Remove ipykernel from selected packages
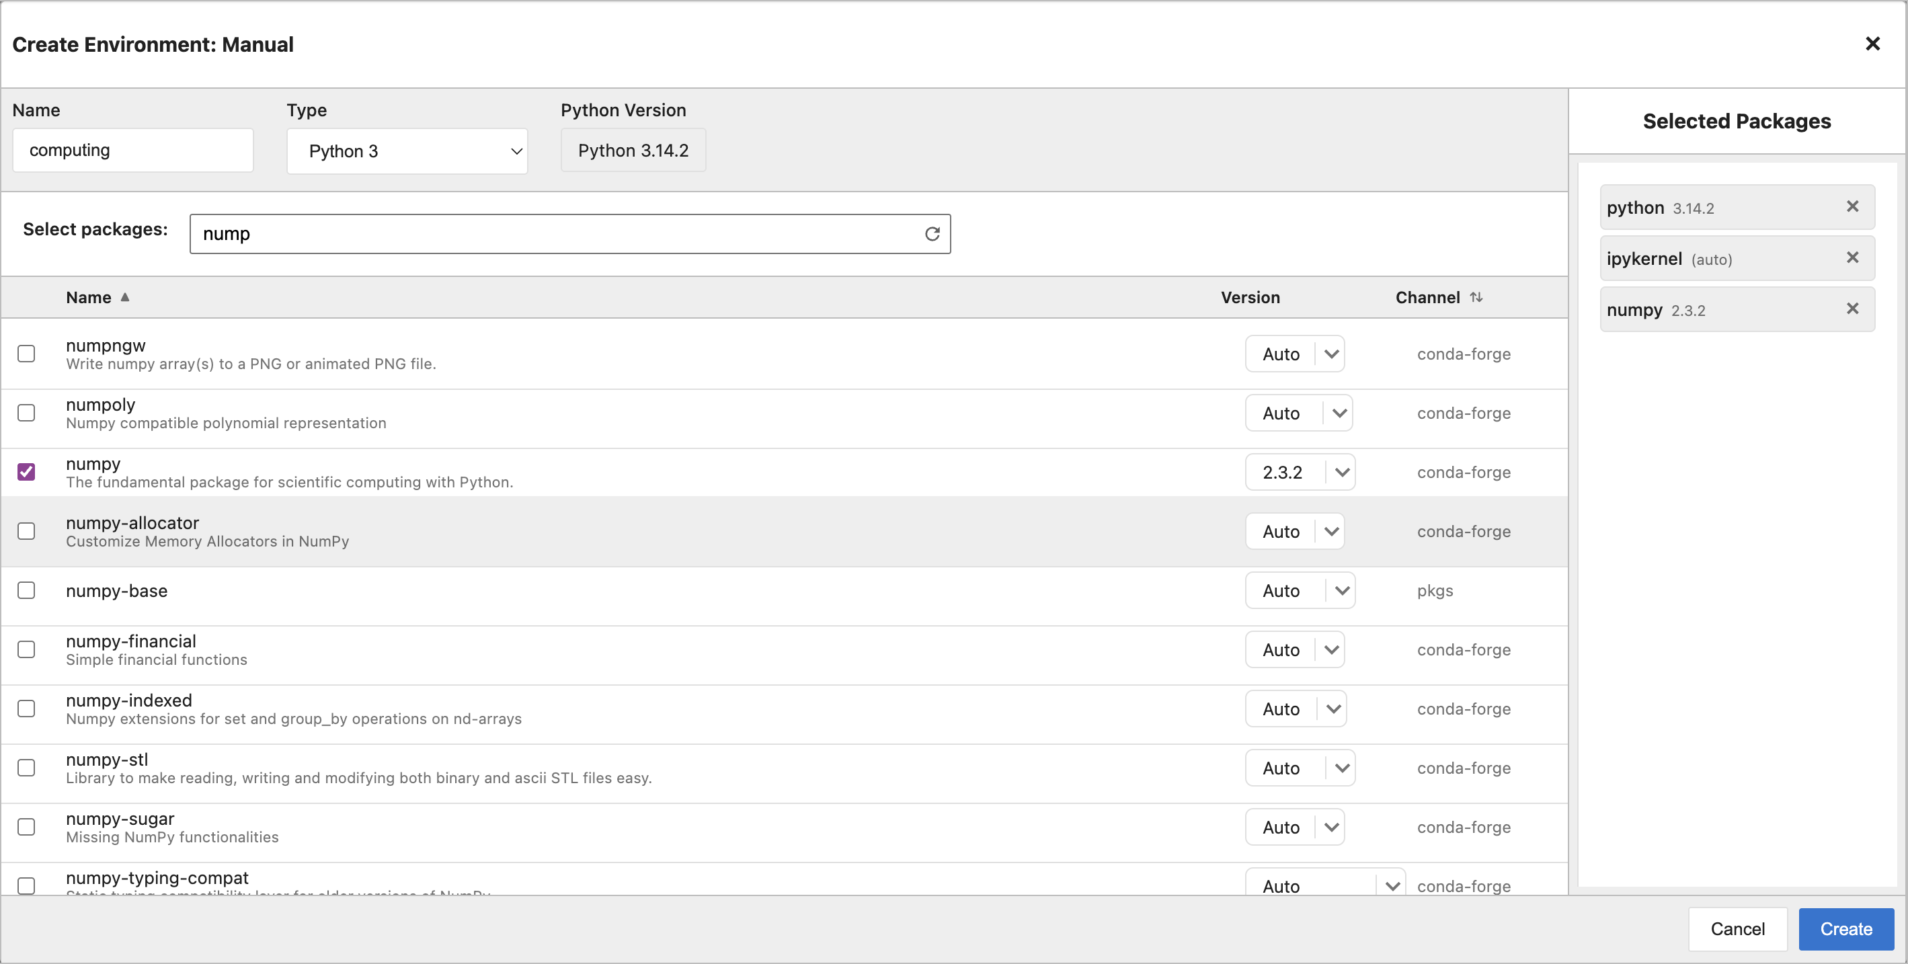Image resolution: width=1908 pixels, height=964 pixels. click(x=1852, y=257)
